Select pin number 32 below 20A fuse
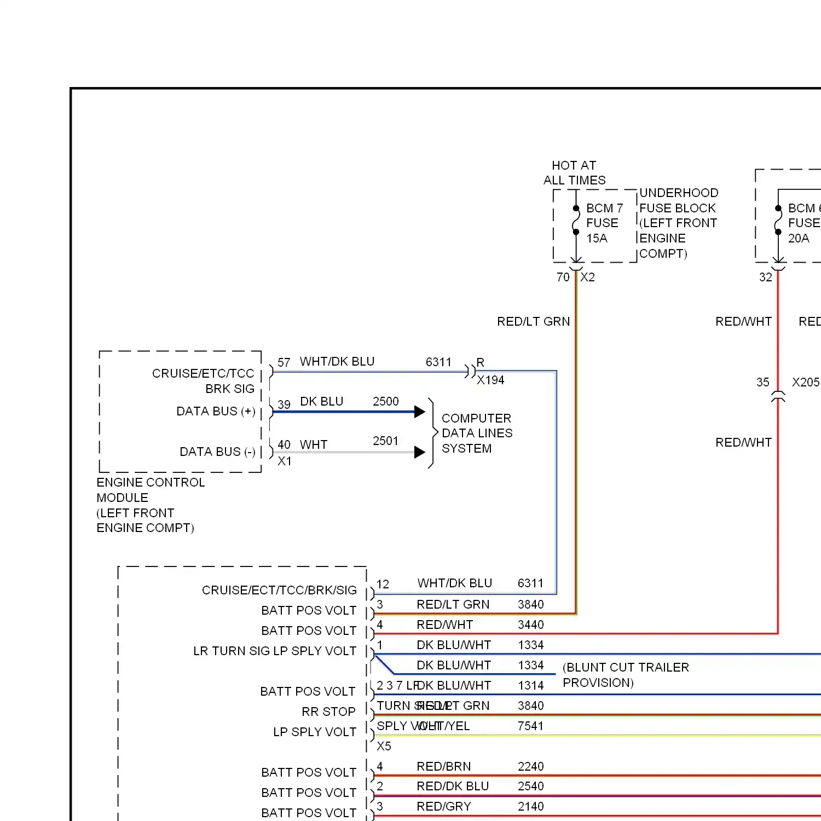The height and width of the screenshot is (821, 821). tap(765, 277)
